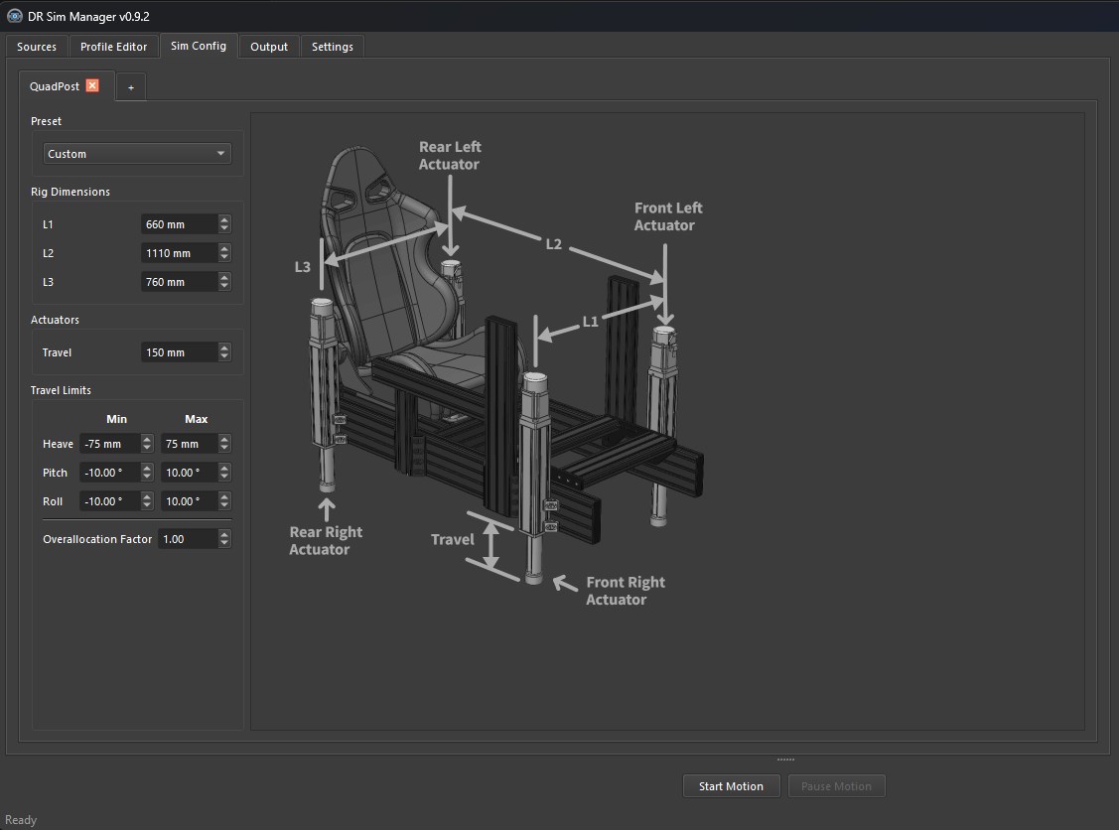Decrease the L1 dimension value
Image resolution: width=1119 pixels, height=830 pixels.
coord(224,229)
